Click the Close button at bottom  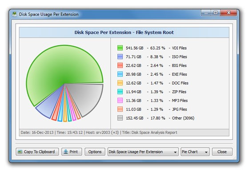point(222,152)
